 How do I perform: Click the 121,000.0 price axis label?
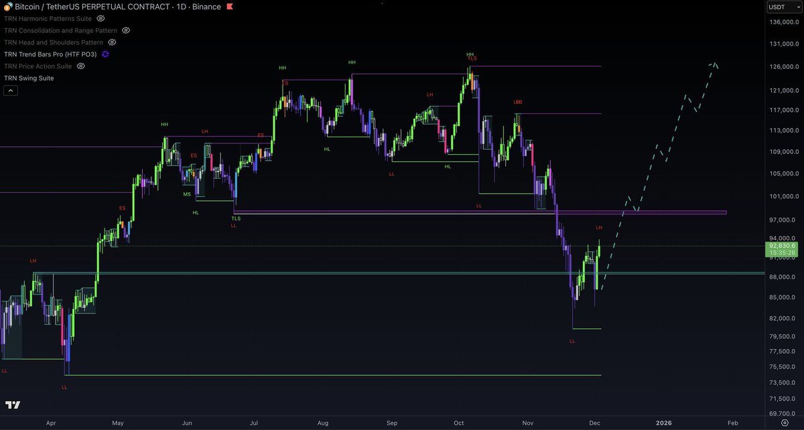[x=784, y=90]
